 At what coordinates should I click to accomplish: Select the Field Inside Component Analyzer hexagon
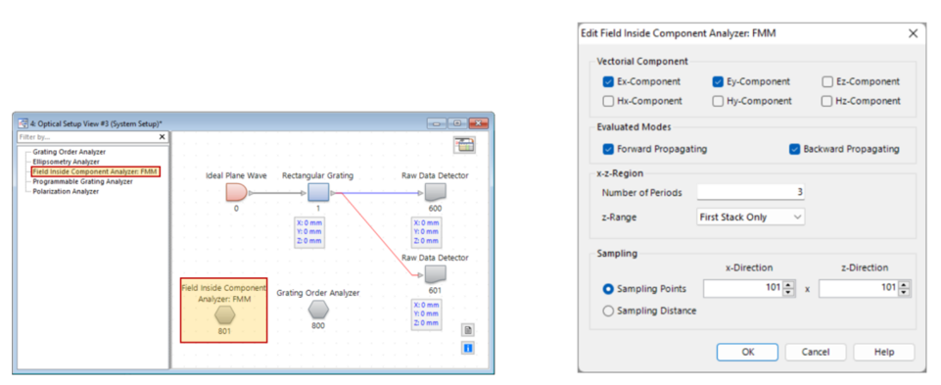(x=224, y=313)
